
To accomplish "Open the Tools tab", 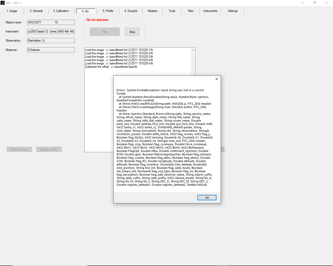I will coord(172,11).
